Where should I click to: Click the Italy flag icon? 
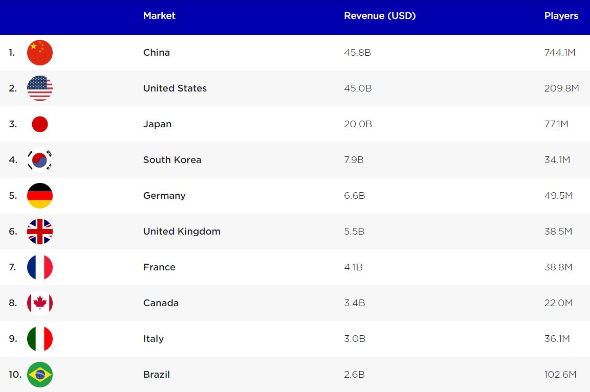pos(40,339)
